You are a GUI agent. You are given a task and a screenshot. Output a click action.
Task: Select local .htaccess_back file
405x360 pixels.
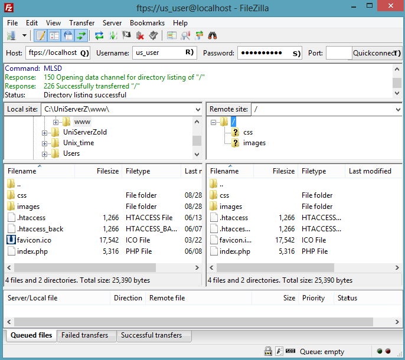click(40, 229)
